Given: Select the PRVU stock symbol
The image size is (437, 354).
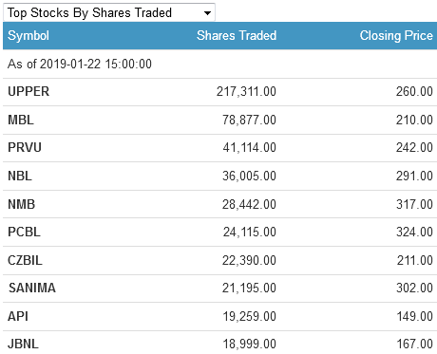Looking at the screenshot, I should tap(25, 147).
